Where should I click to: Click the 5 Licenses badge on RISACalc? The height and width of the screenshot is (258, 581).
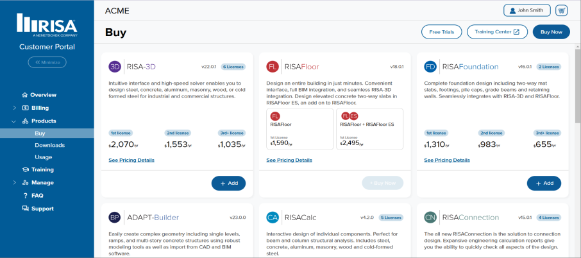pyautogui.click(x=391, y=218)
